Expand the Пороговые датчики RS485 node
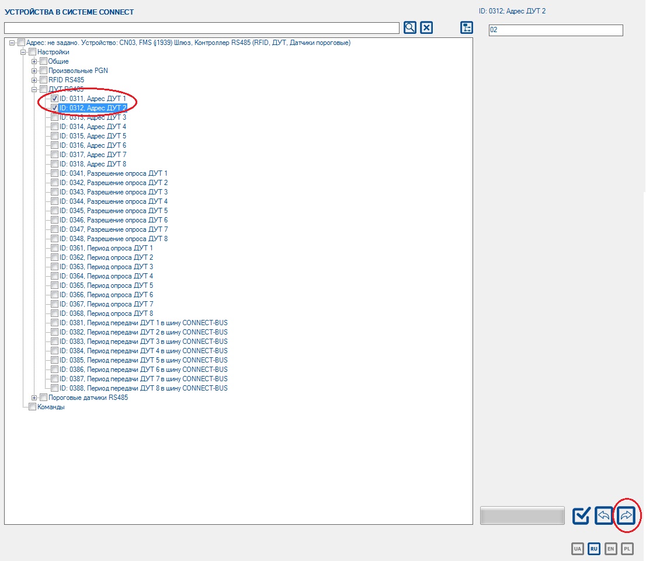 pyautogui.click(x=34, y=398)
